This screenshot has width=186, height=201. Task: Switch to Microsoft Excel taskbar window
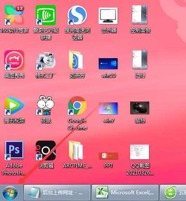coord(125,193)
